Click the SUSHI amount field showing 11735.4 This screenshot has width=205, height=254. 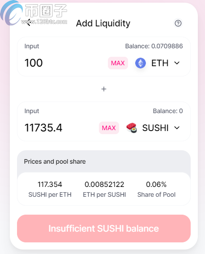click(61, 127)
